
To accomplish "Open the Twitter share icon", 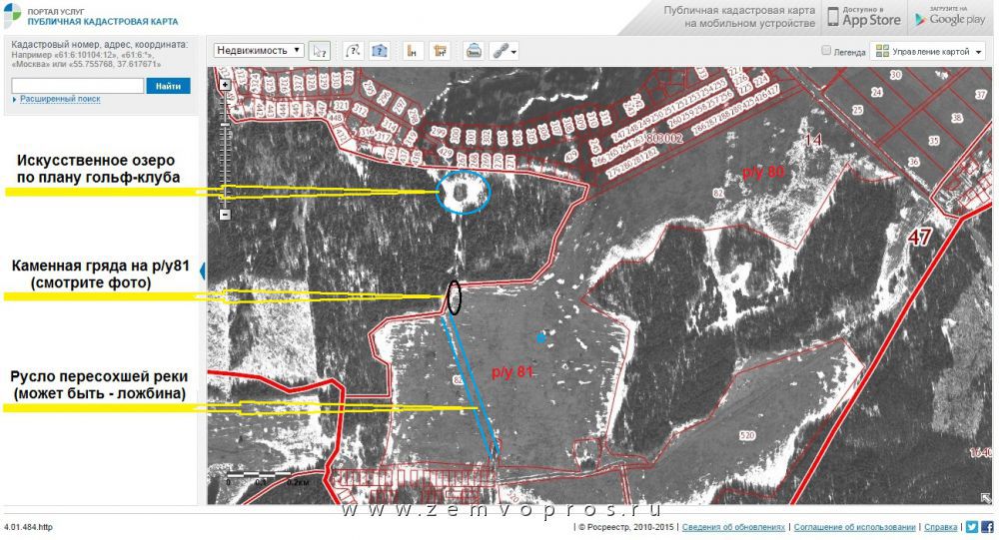I will [x=971, y=527].
